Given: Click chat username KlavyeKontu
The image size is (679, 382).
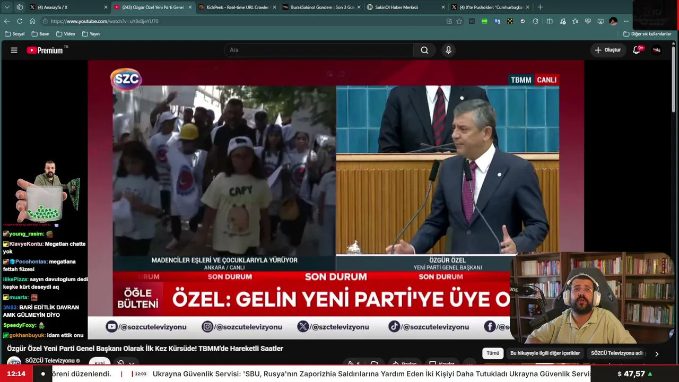Looking at the screenshot, I should (x=27, y=244).
